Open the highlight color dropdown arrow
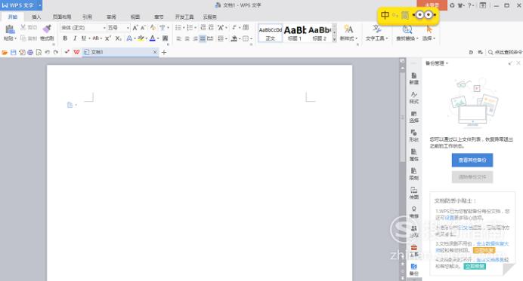 pyautogui.click(x=147, y=38)
